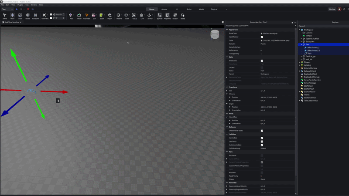Screen dimensions: 349x196
Task: Collapse the Appearance properties section
Action: click(227, 30)
